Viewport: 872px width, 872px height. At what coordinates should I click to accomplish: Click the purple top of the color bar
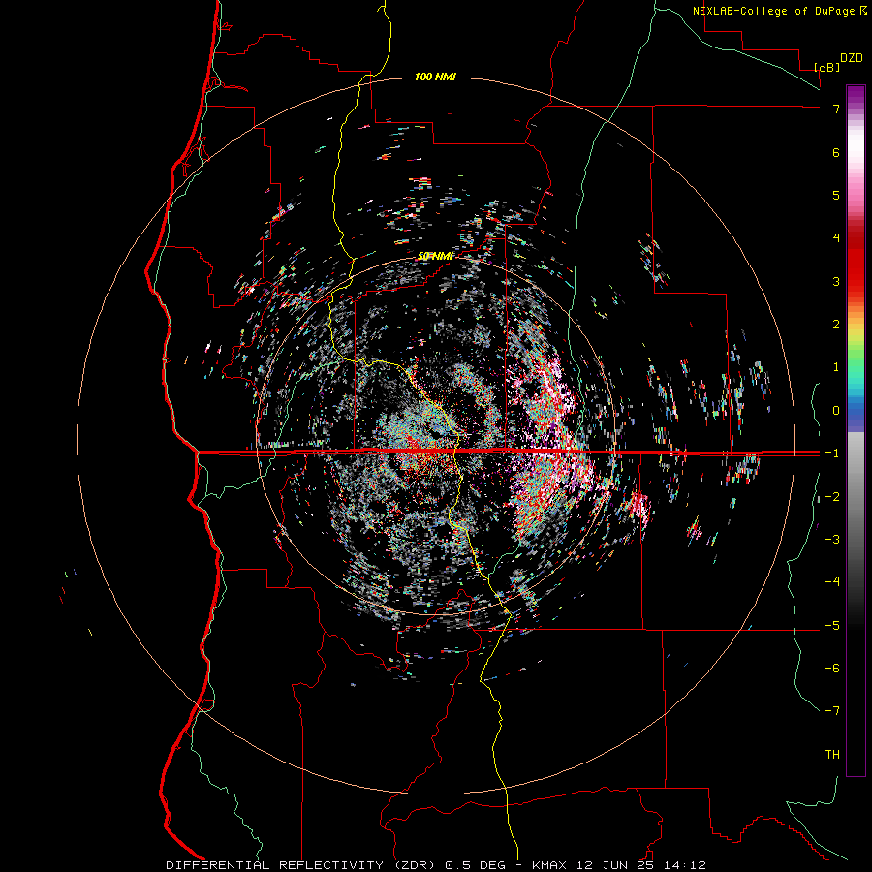coord(856,95)
